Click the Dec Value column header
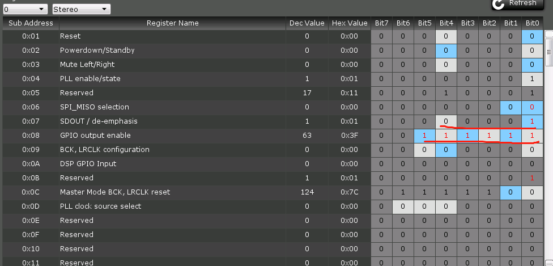Viewport: 553px width, 266px height. 307,23
